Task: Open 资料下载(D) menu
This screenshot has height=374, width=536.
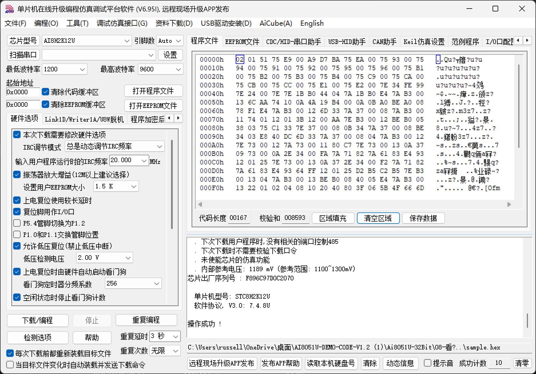Action: (174, 23)
